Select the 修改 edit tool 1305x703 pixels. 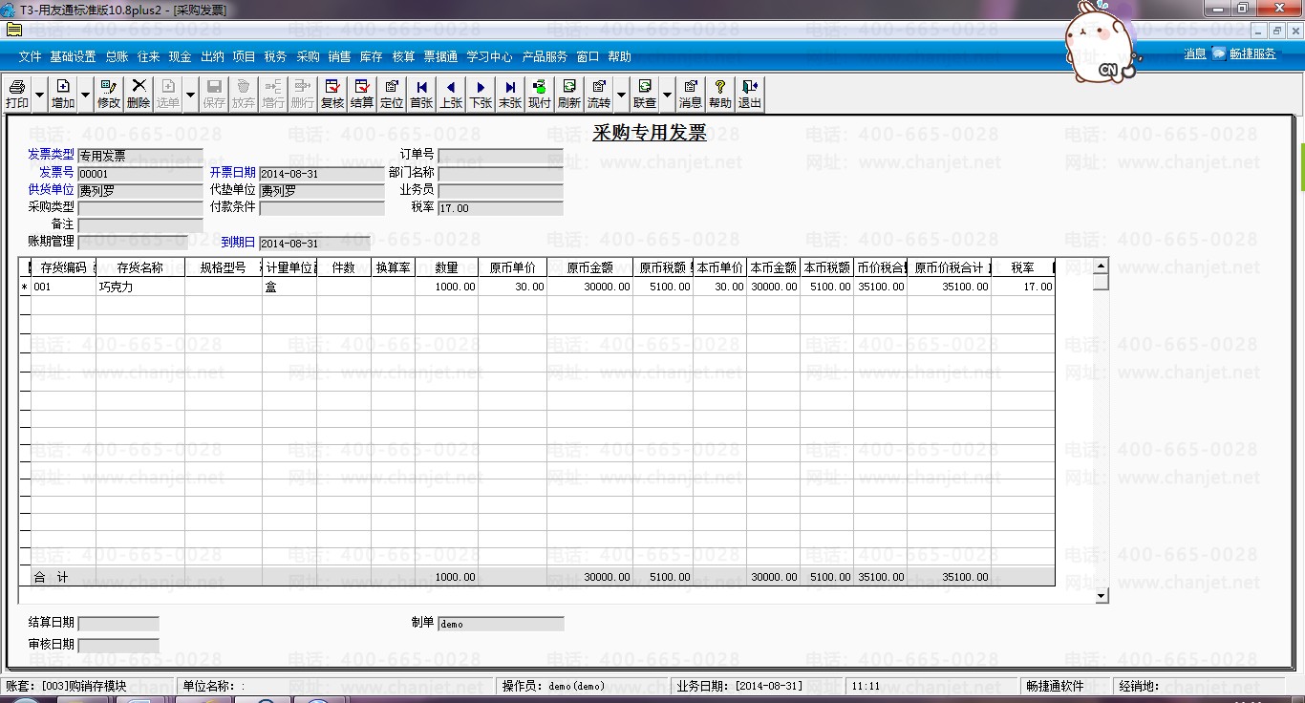[109, 94]
